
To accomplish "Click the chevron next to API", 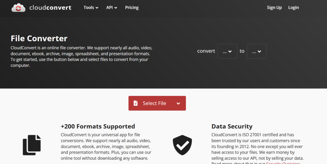I will 116,8.
